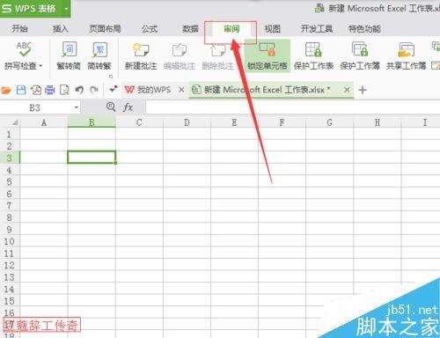The image size is (440, 338).
Task: Click the print preview icon
Action: click(x=64, y=90)
